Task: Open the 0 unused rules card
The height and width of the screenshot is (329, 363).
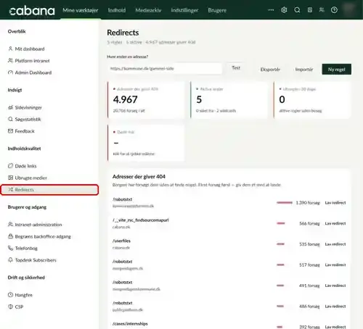Action: coord(312,100)
